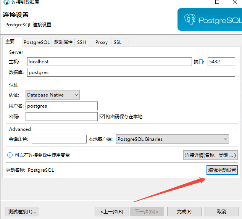The height and width of the screenshot is (219, 242).
Task: Click the blue info icon about variables
Action: click(x=10, y=155)
